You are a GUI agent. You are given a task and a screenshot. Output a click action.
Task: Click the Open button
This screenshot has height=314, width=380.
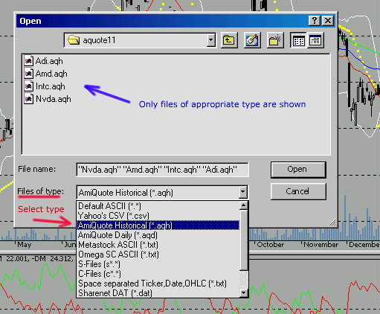(298, 170)
